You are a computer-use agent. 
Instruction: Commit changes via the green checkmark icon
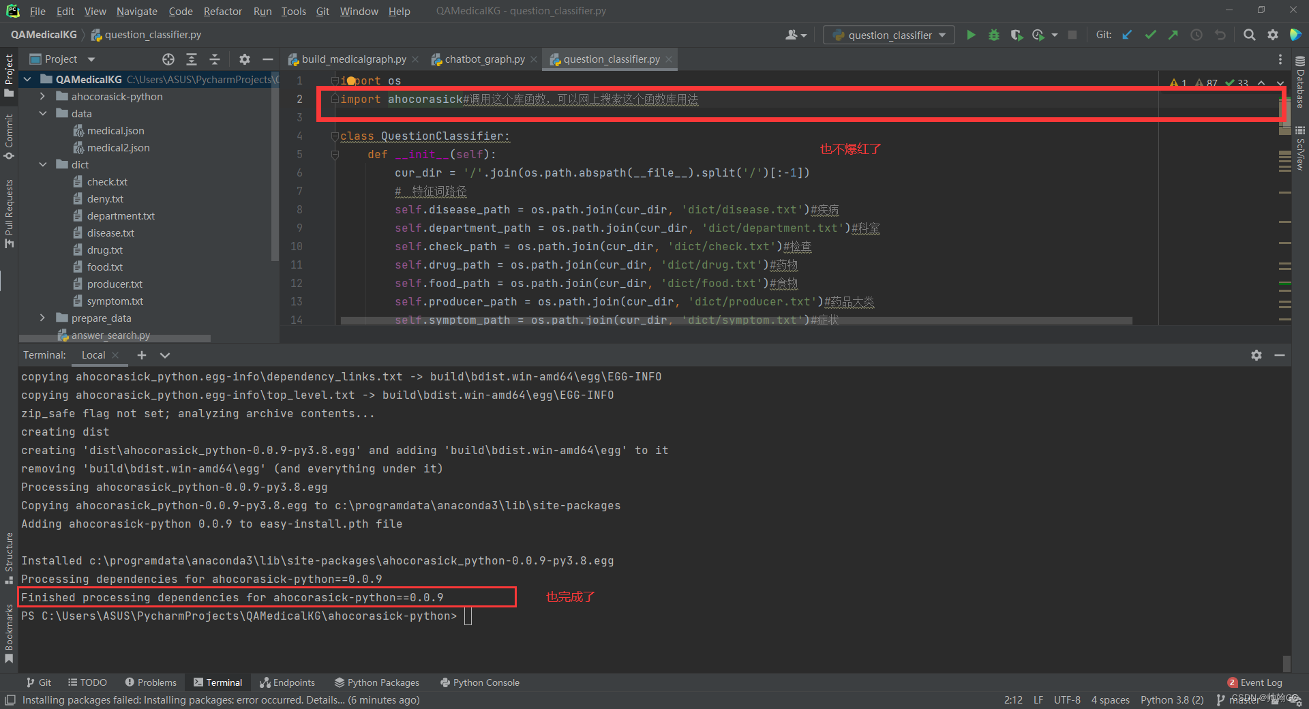tap(1150, 34)
